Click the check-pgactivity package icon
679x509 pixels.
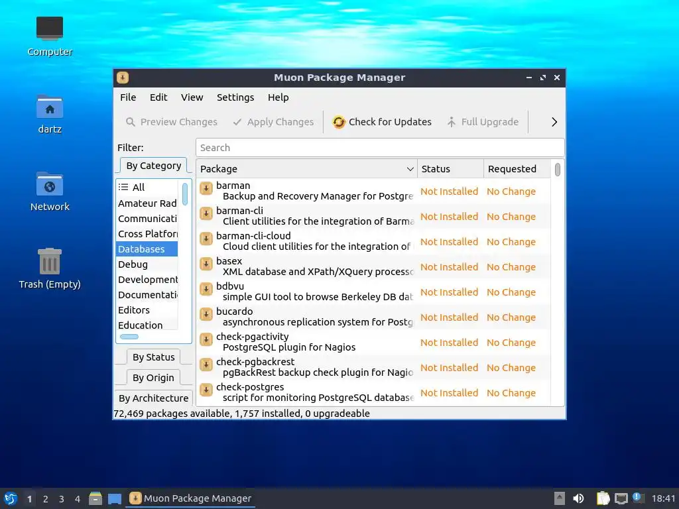206,339
